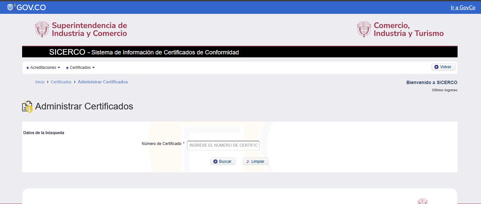Open the Certificados menu in navigation bar
Screen dimensions: 481x204
click(80, 68)
